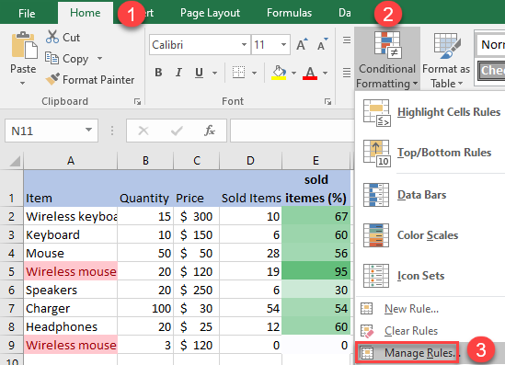The width and height of the screenshot is (505, 365).
Task: Apply the red Font Color
Action: (x=310, y=73)
